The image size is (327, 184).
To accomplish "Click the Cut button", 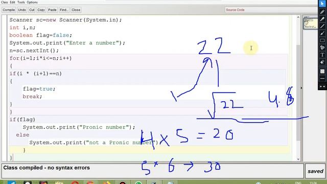I will point(32,10).
